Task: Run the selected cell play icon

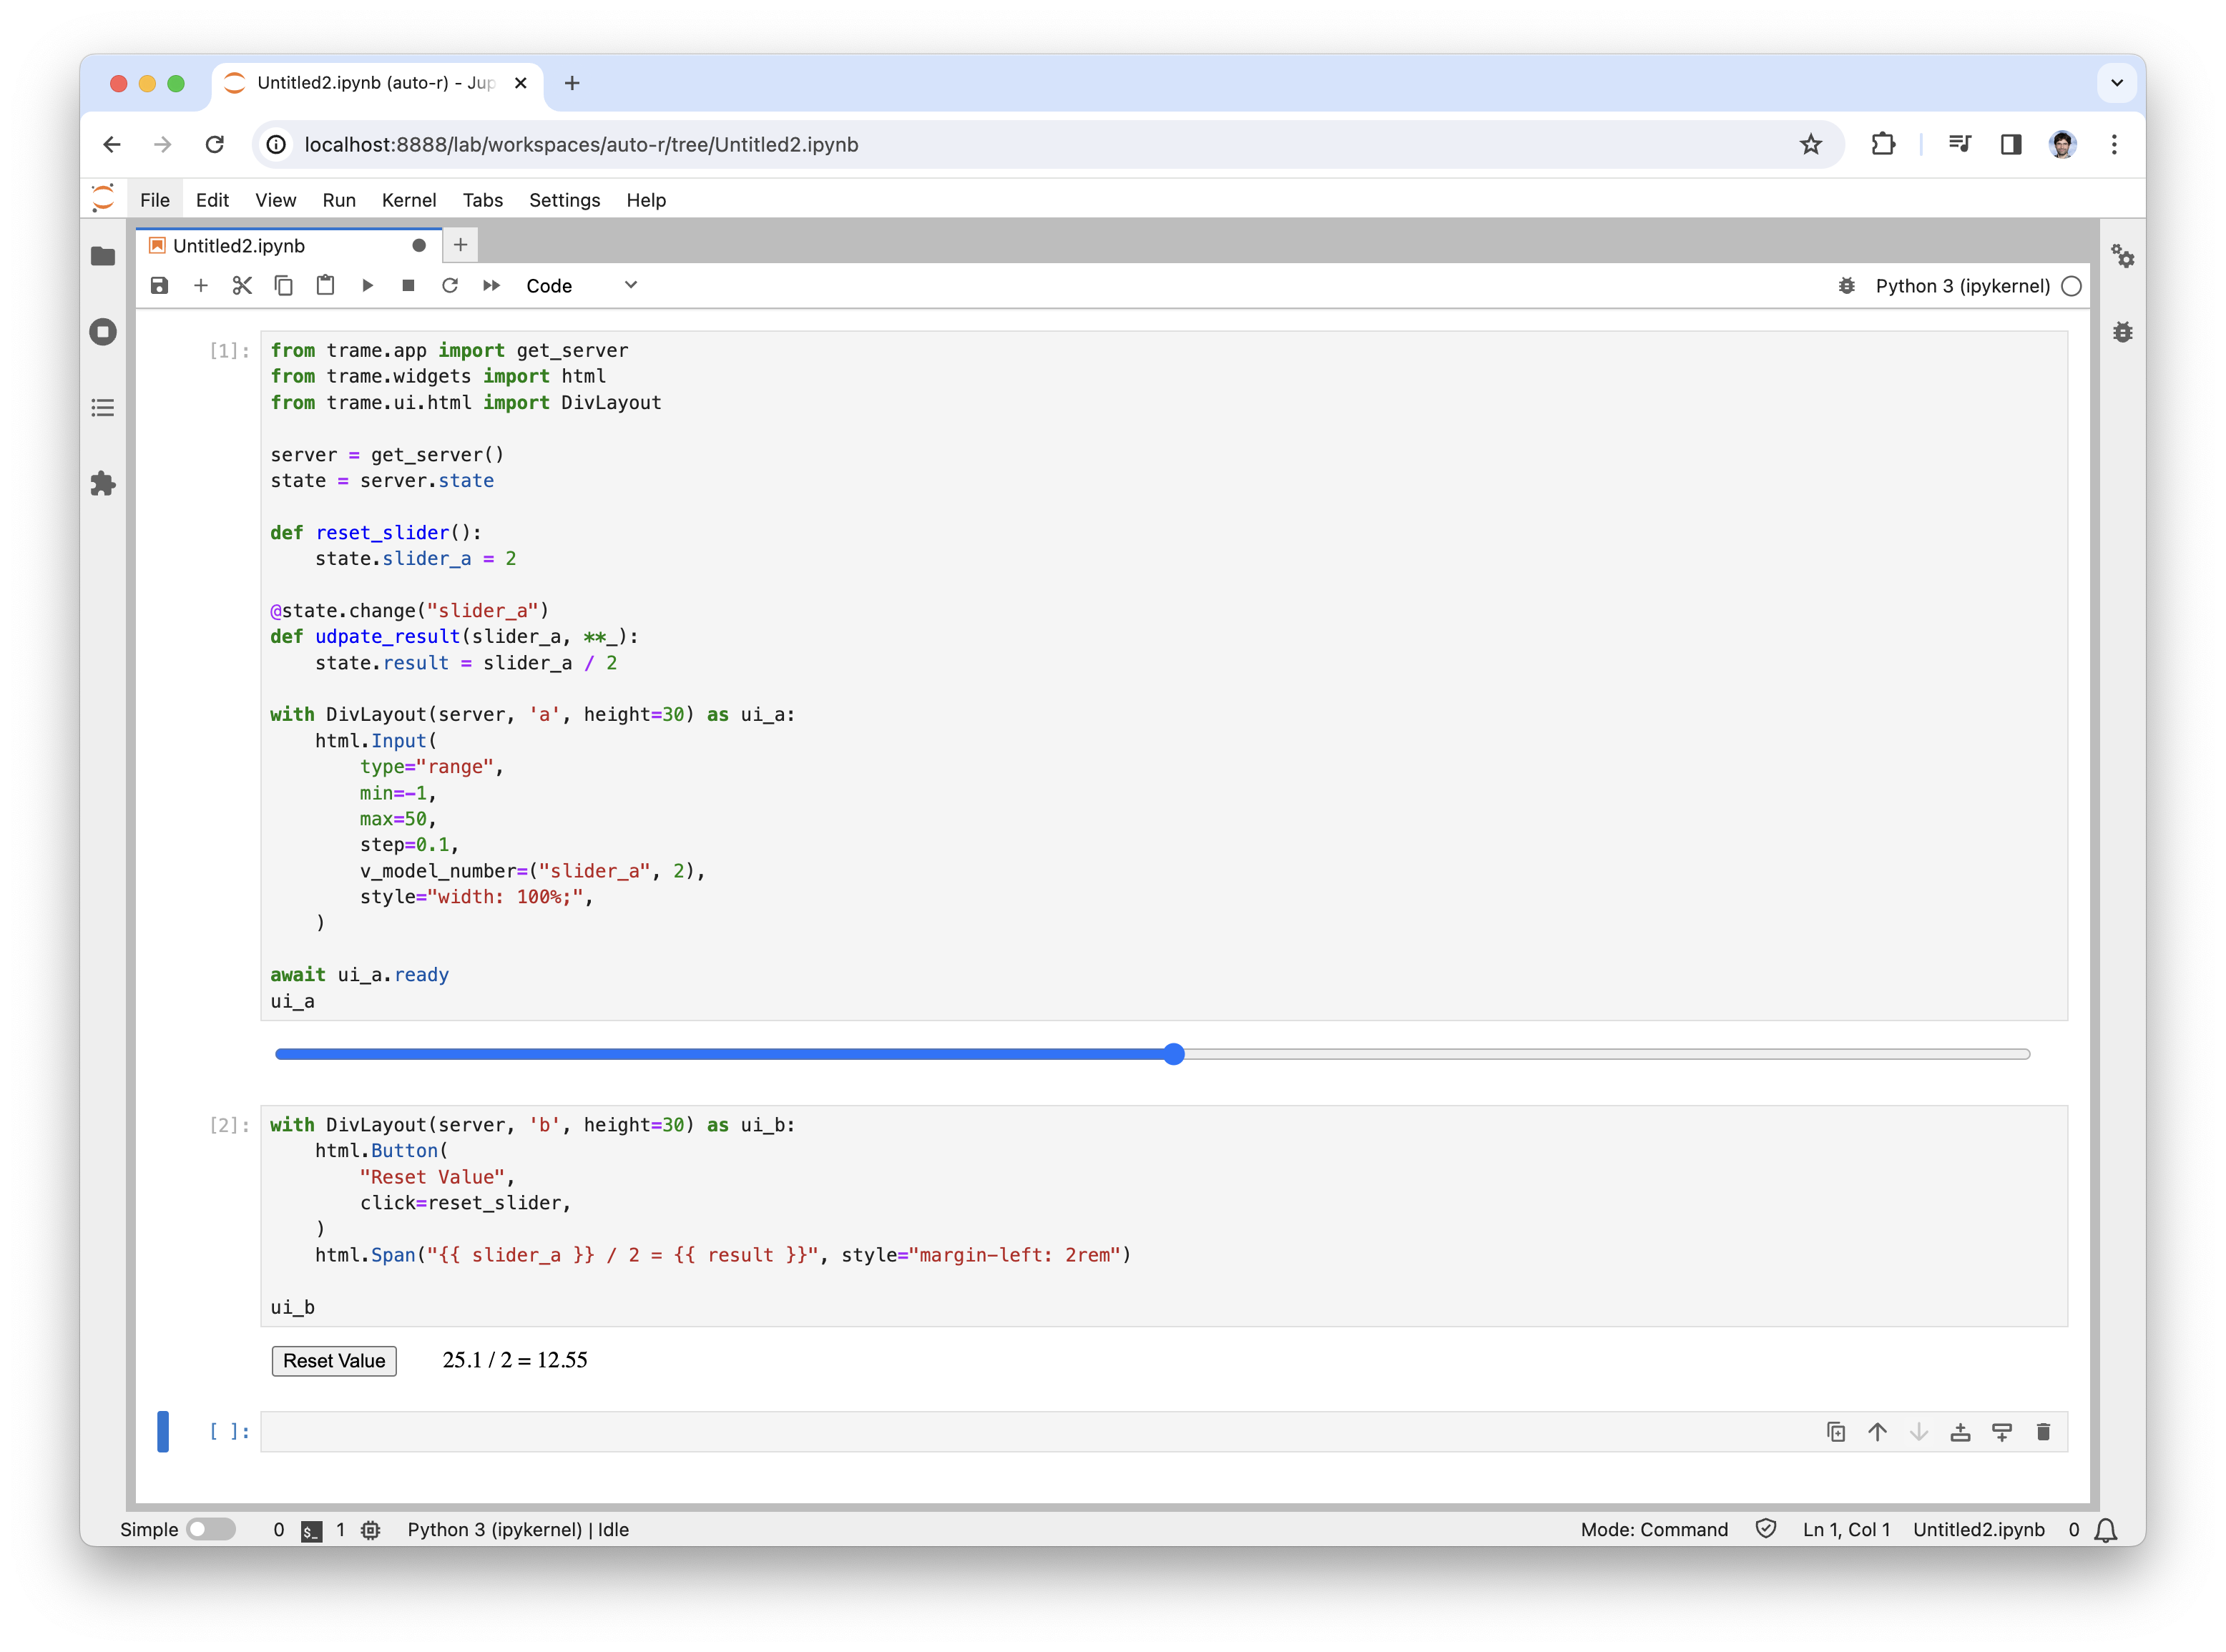Action: [x=367, y=286]
